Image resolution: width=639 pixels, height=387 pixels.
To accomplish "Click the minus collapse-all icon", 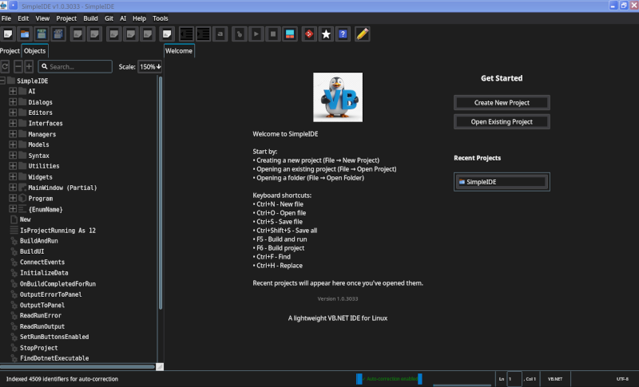I will (x=18, y=66).
